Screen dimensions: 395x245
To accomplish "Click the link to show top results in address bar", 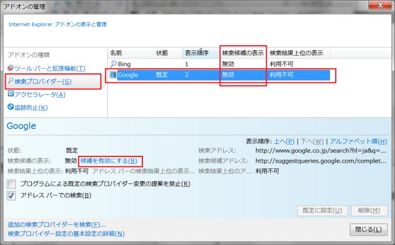I will [144, 171].
